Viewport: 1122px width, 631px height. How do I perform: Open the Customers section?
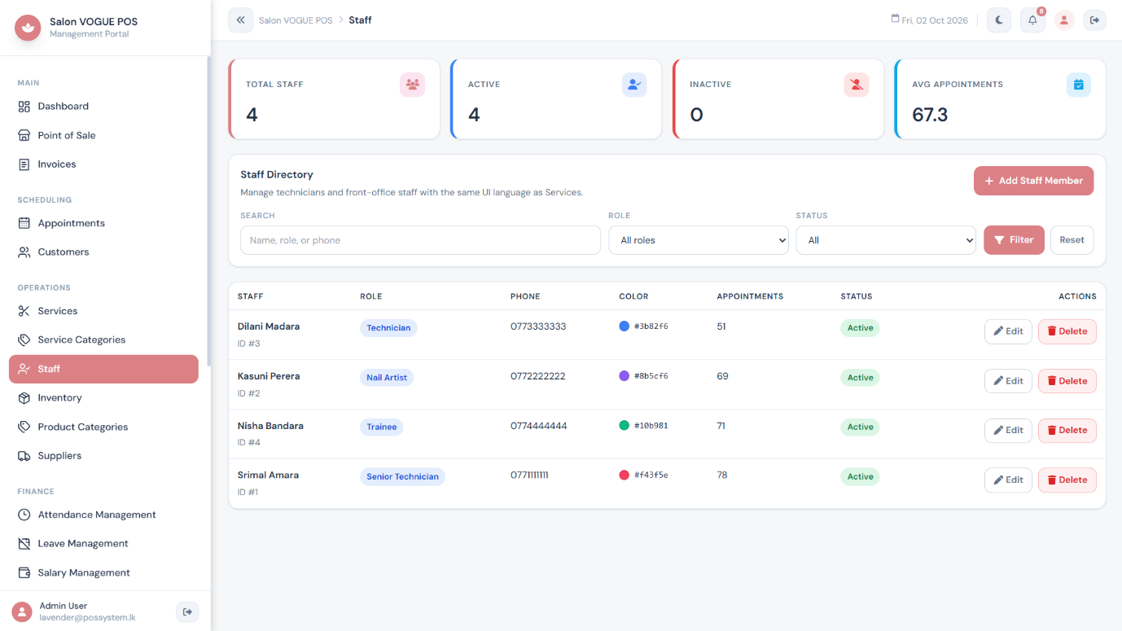[103, 252]
